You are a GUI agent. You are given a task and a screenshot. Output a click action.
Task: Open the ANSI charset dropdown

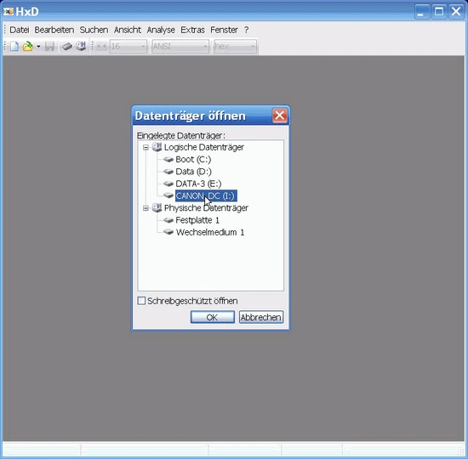pyautogui.click(x=180, y=47)
